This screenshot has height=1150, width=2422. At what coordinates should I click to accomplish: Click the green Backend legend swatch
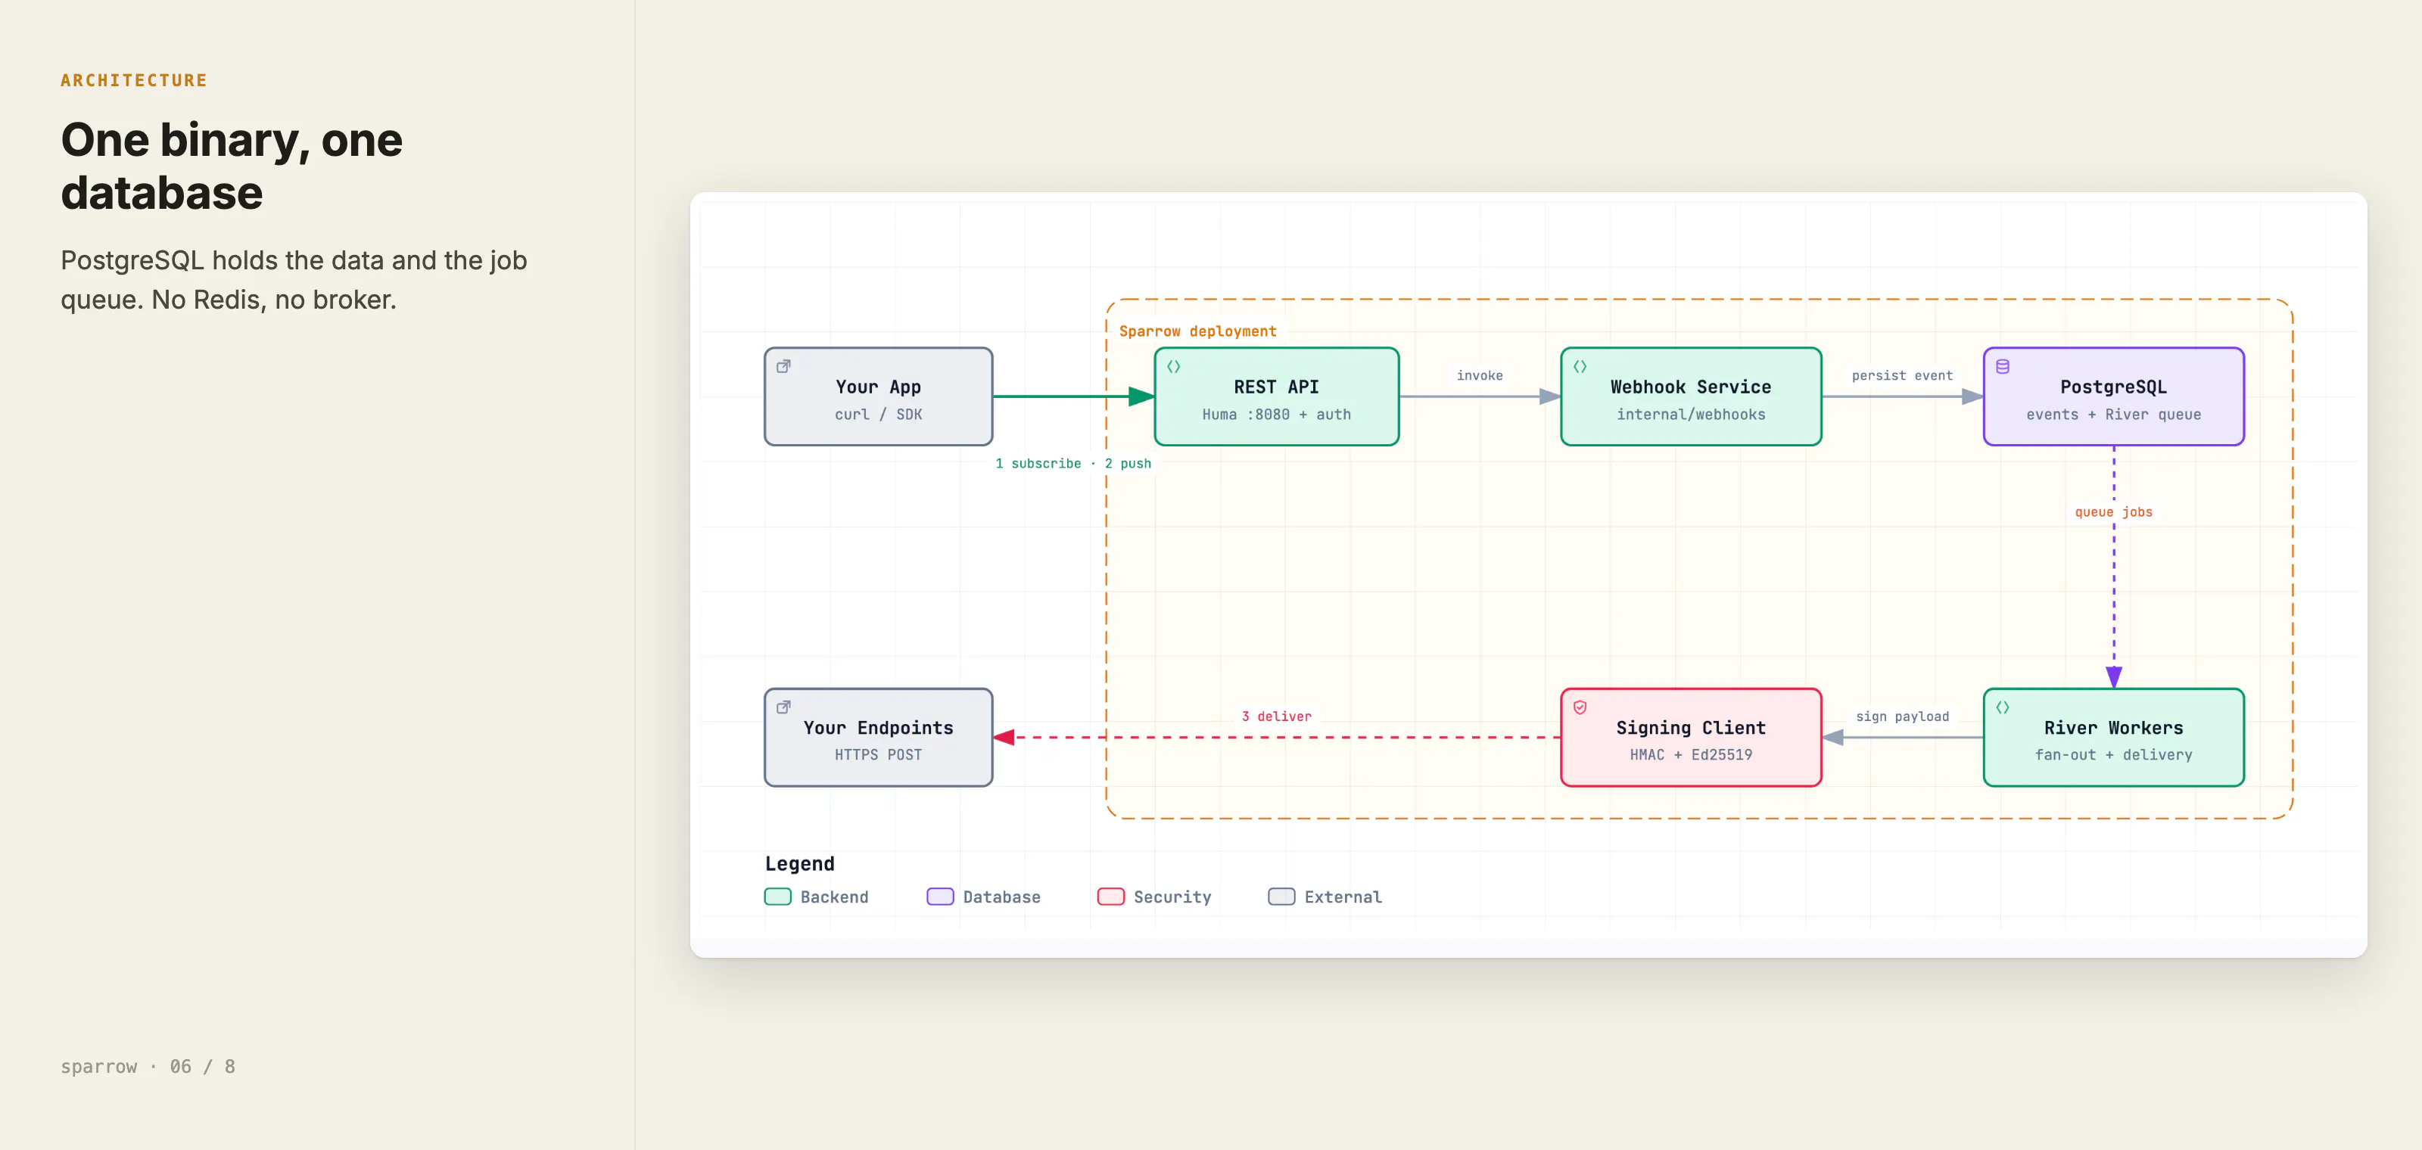(x=777, y=897)
